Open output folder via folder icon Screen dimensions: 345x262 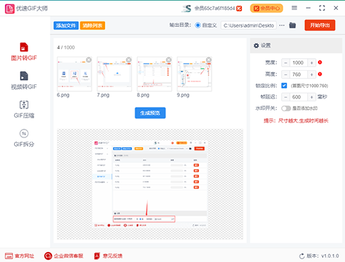(292, 25)
